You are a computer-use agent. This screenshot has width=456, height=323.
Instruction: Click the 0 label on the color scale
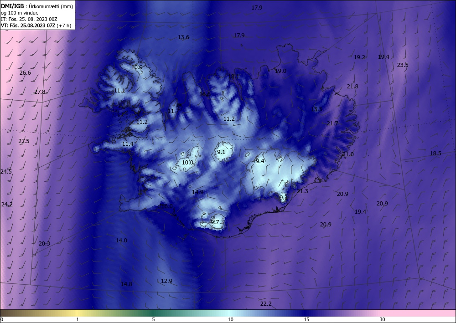tap(2, 319)
